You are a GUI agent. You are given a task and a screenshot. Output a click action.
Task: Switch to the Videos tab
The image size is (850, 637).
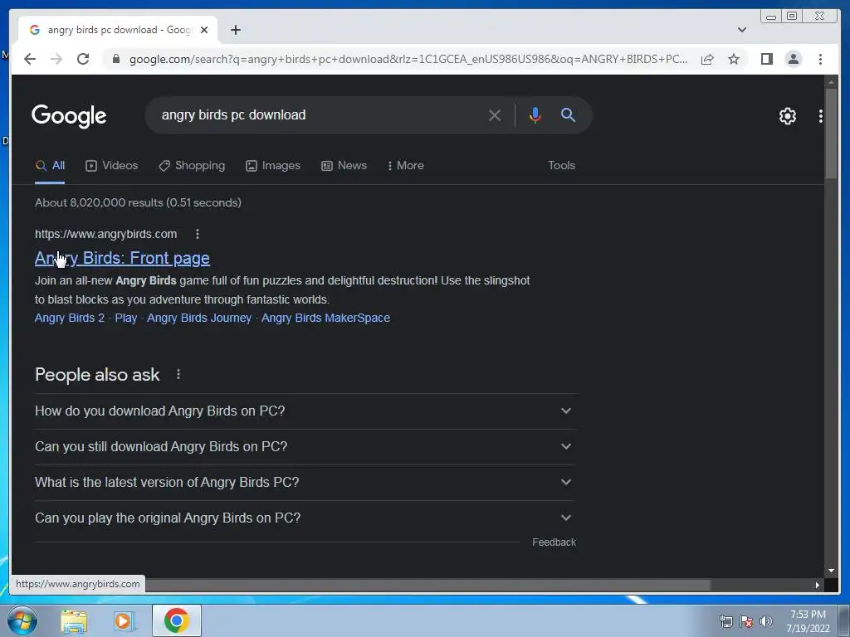click(x=112, y=166)
